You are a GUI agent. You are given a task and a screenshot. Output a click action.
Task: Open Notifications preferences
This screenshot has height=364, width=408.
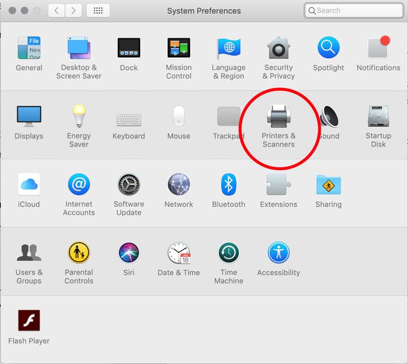click(378, 48)
